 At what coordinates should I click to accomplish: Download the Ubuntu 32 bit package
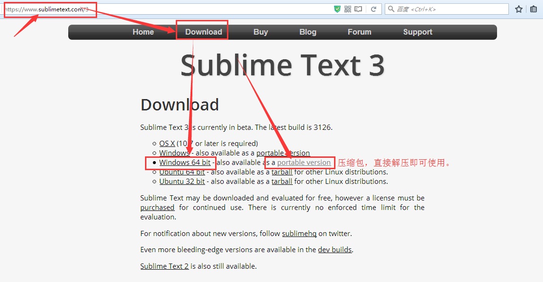[x=182, y=182]
